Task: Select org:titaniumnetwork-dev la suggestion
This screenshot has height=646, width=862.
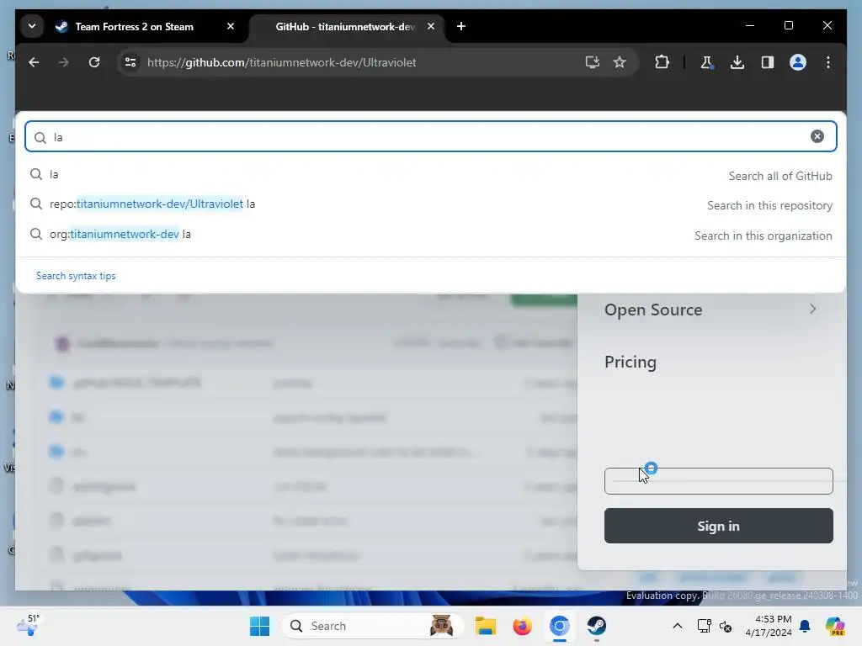Action: click(430, 235)
